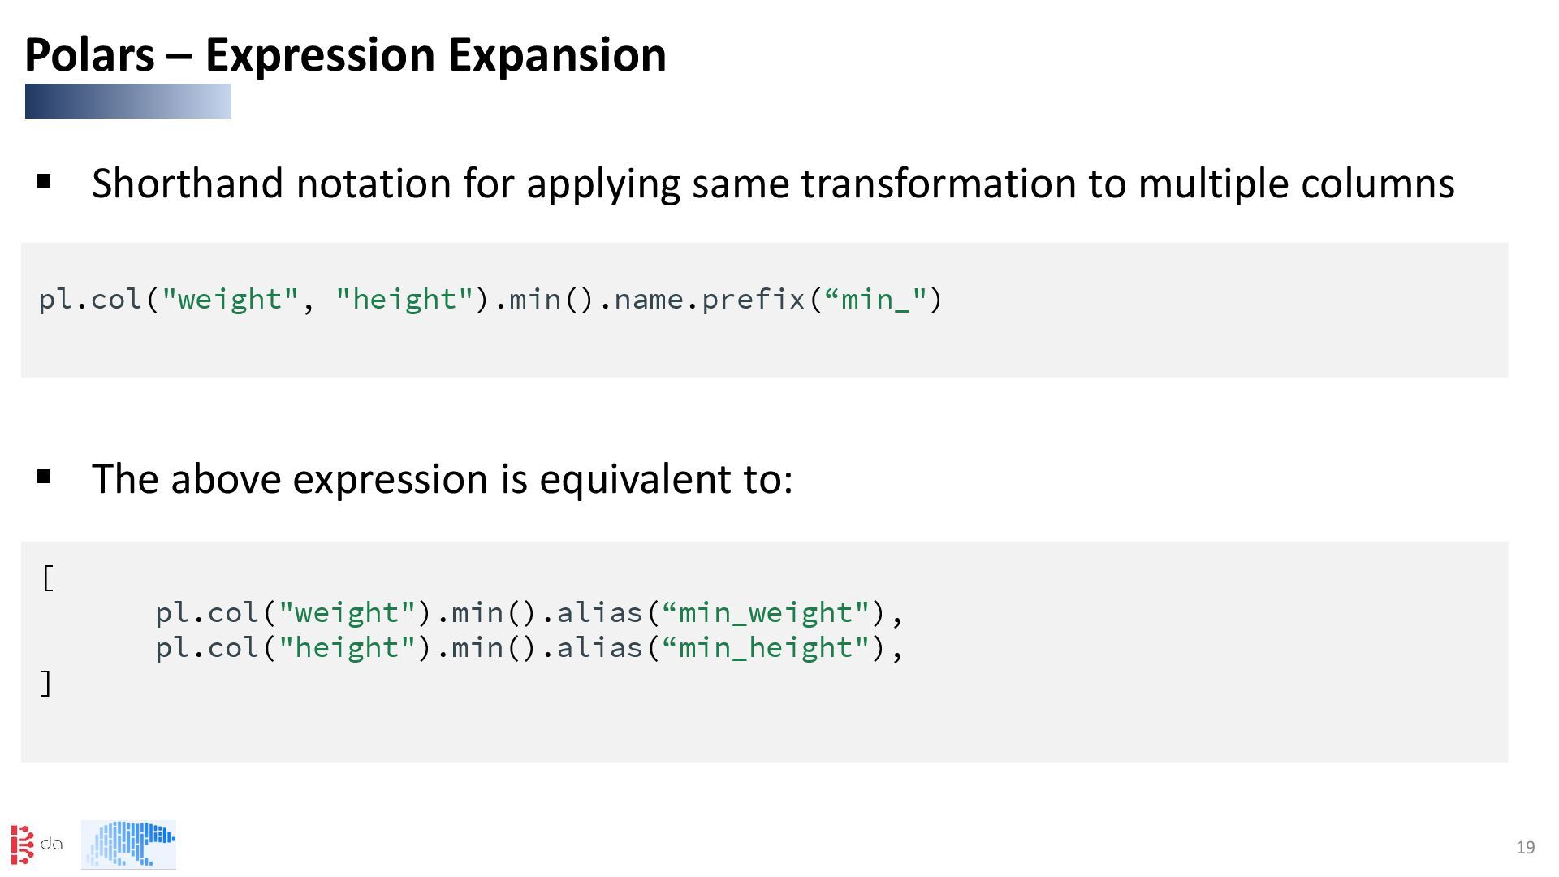Image resolution: width=1559 pixels, height=877 pixels.
Task: Click the "min_weight" alias string
Action: [767, 612]
